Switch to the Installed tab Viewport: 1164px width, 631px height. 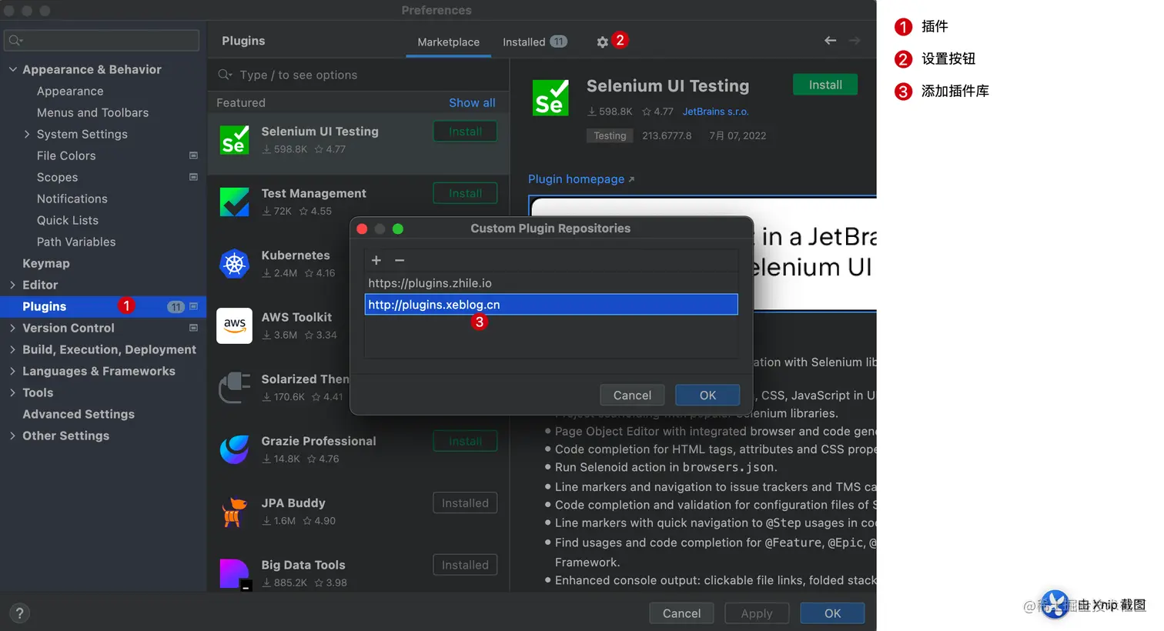[x=534, y=42]
